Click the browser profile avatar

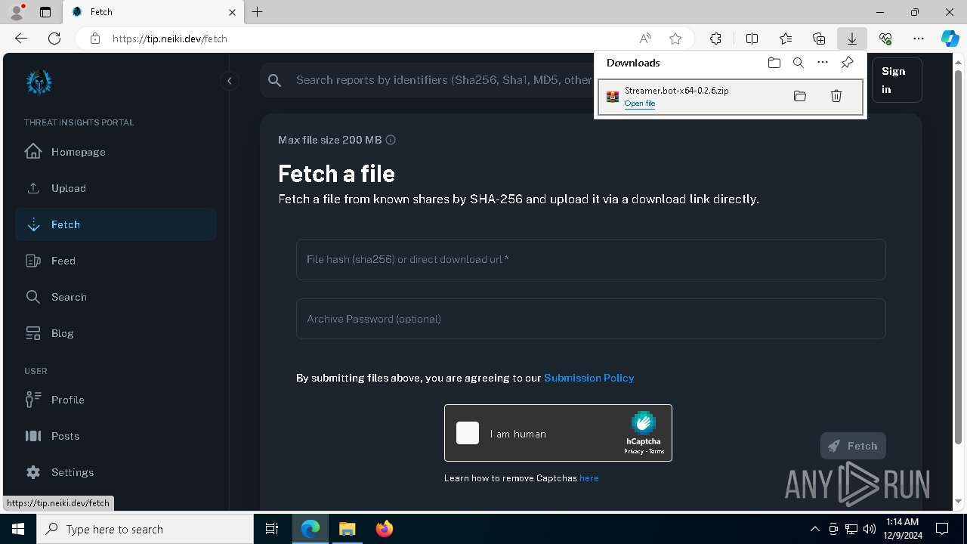pos(17,12)
